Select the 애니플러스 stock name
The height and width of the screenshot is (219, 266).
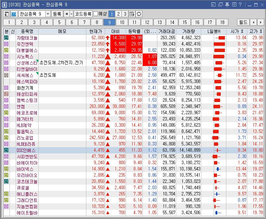pos(27,194)
